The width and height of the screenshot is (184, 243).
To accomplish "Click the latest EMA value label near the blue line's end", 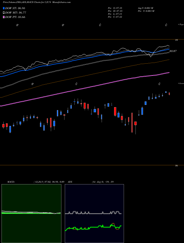I will [173, 51].
